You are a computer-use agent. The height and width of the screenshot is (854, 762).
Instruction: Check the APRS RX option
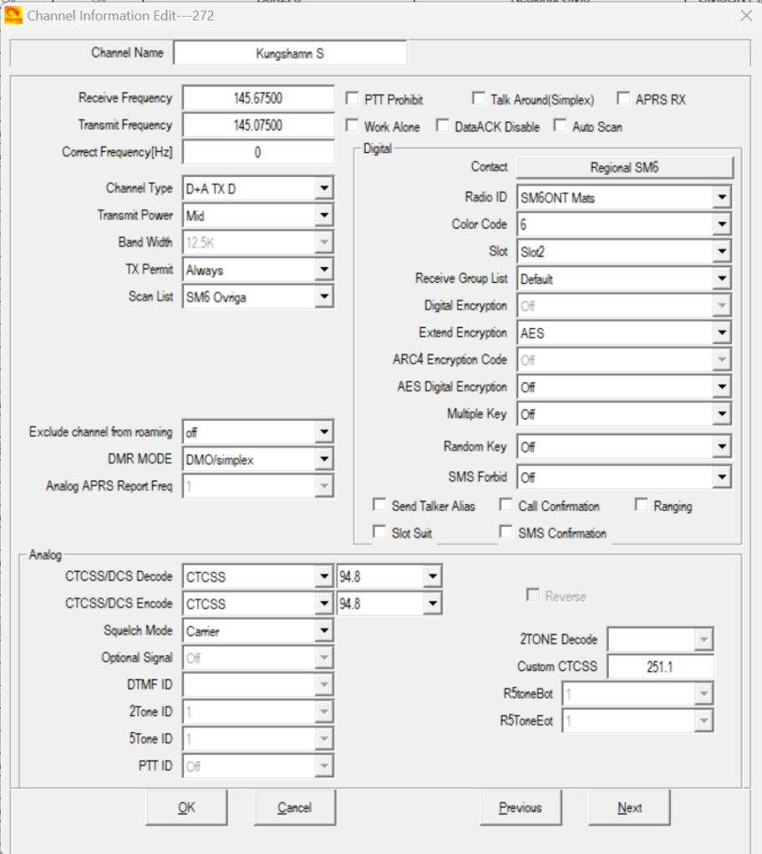pos(623,99)
